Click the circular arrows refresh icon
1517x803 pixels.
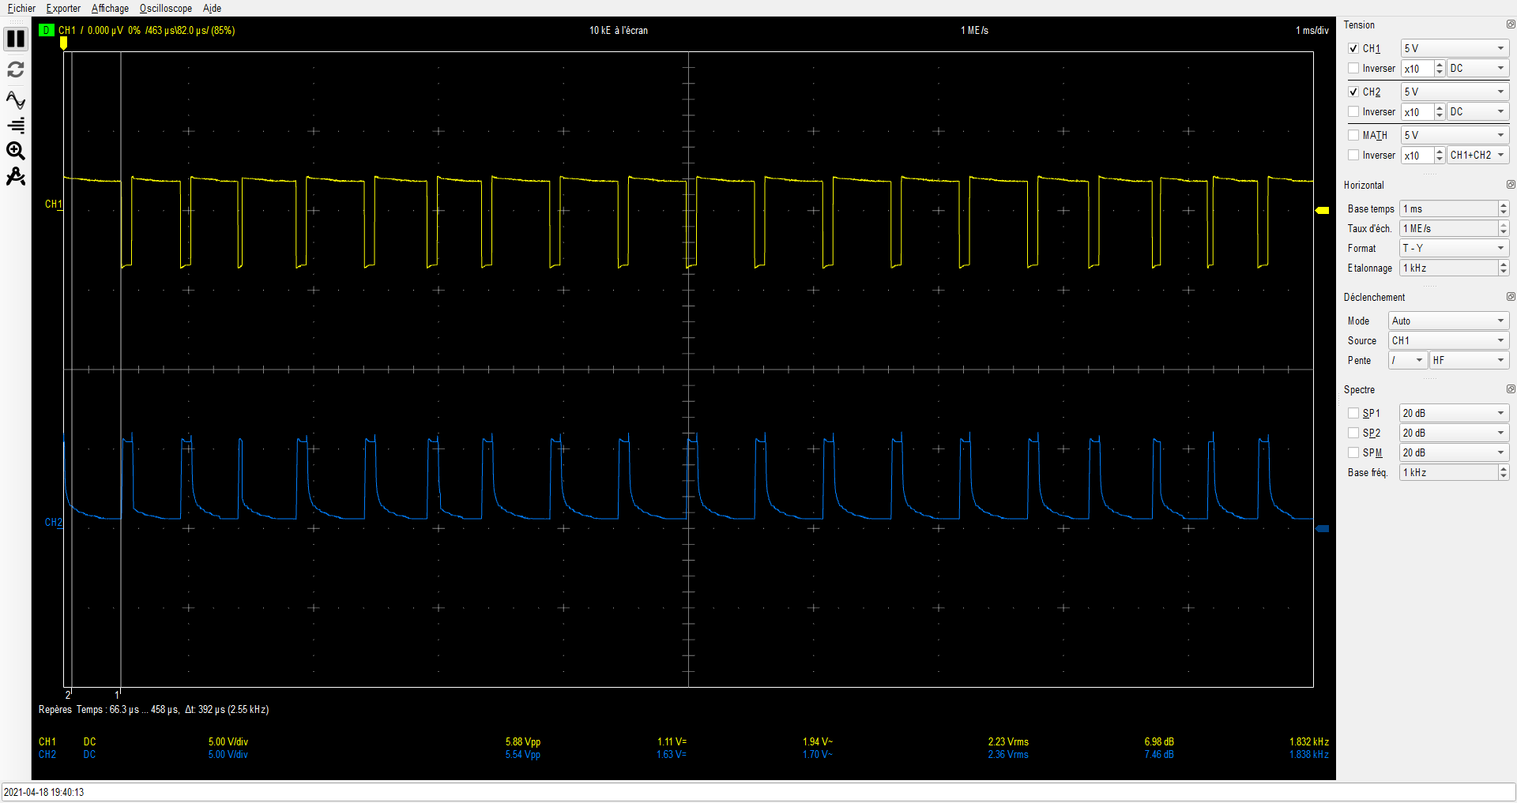click(x=16, y=69)
